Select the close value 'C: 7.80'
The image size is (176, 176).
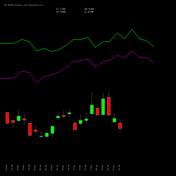coord(61,9)
